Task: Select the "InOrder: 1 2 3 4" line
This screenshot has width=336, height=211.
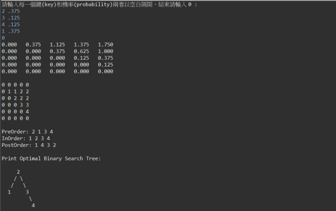Action: [x=26, y=139]
